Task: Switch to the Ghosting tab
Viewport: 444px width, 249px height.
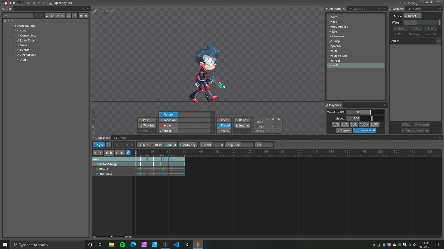Action: 357,9
